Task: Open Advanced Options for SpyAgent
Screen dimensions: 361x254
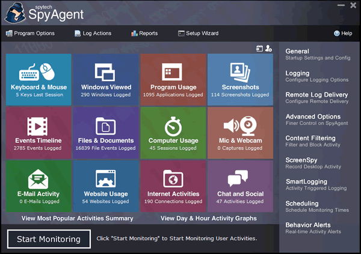Action: click(x=317, y=119)
